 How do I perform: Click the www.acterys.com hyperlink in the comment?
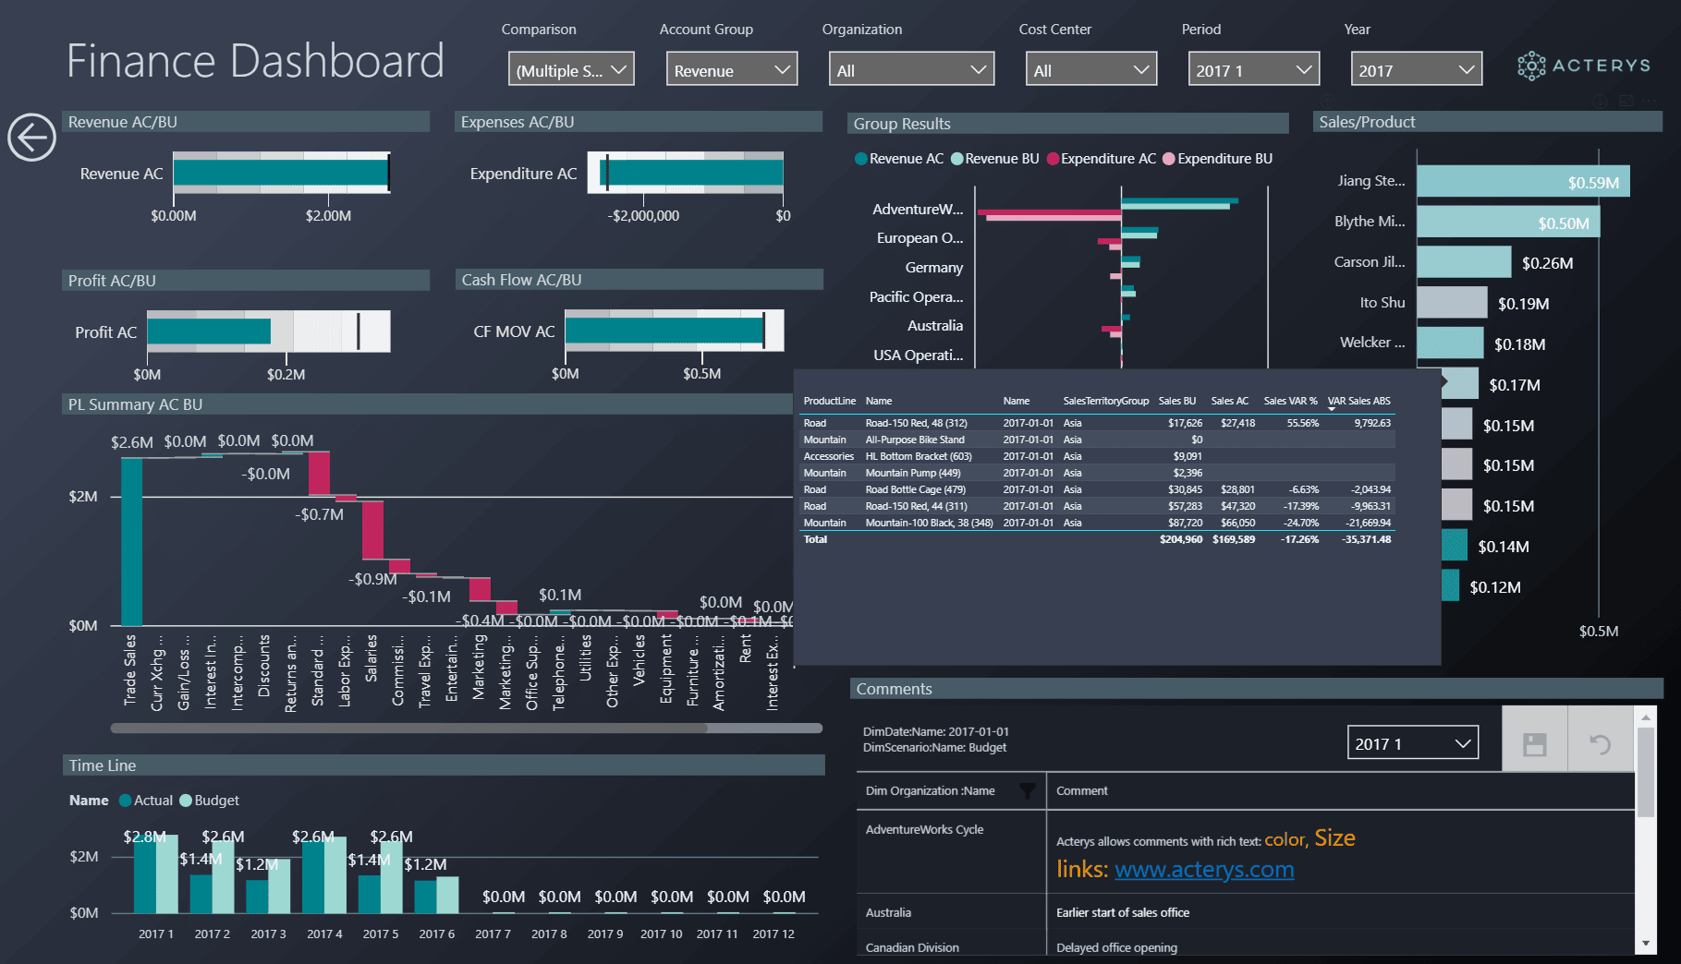[1204, 869]
